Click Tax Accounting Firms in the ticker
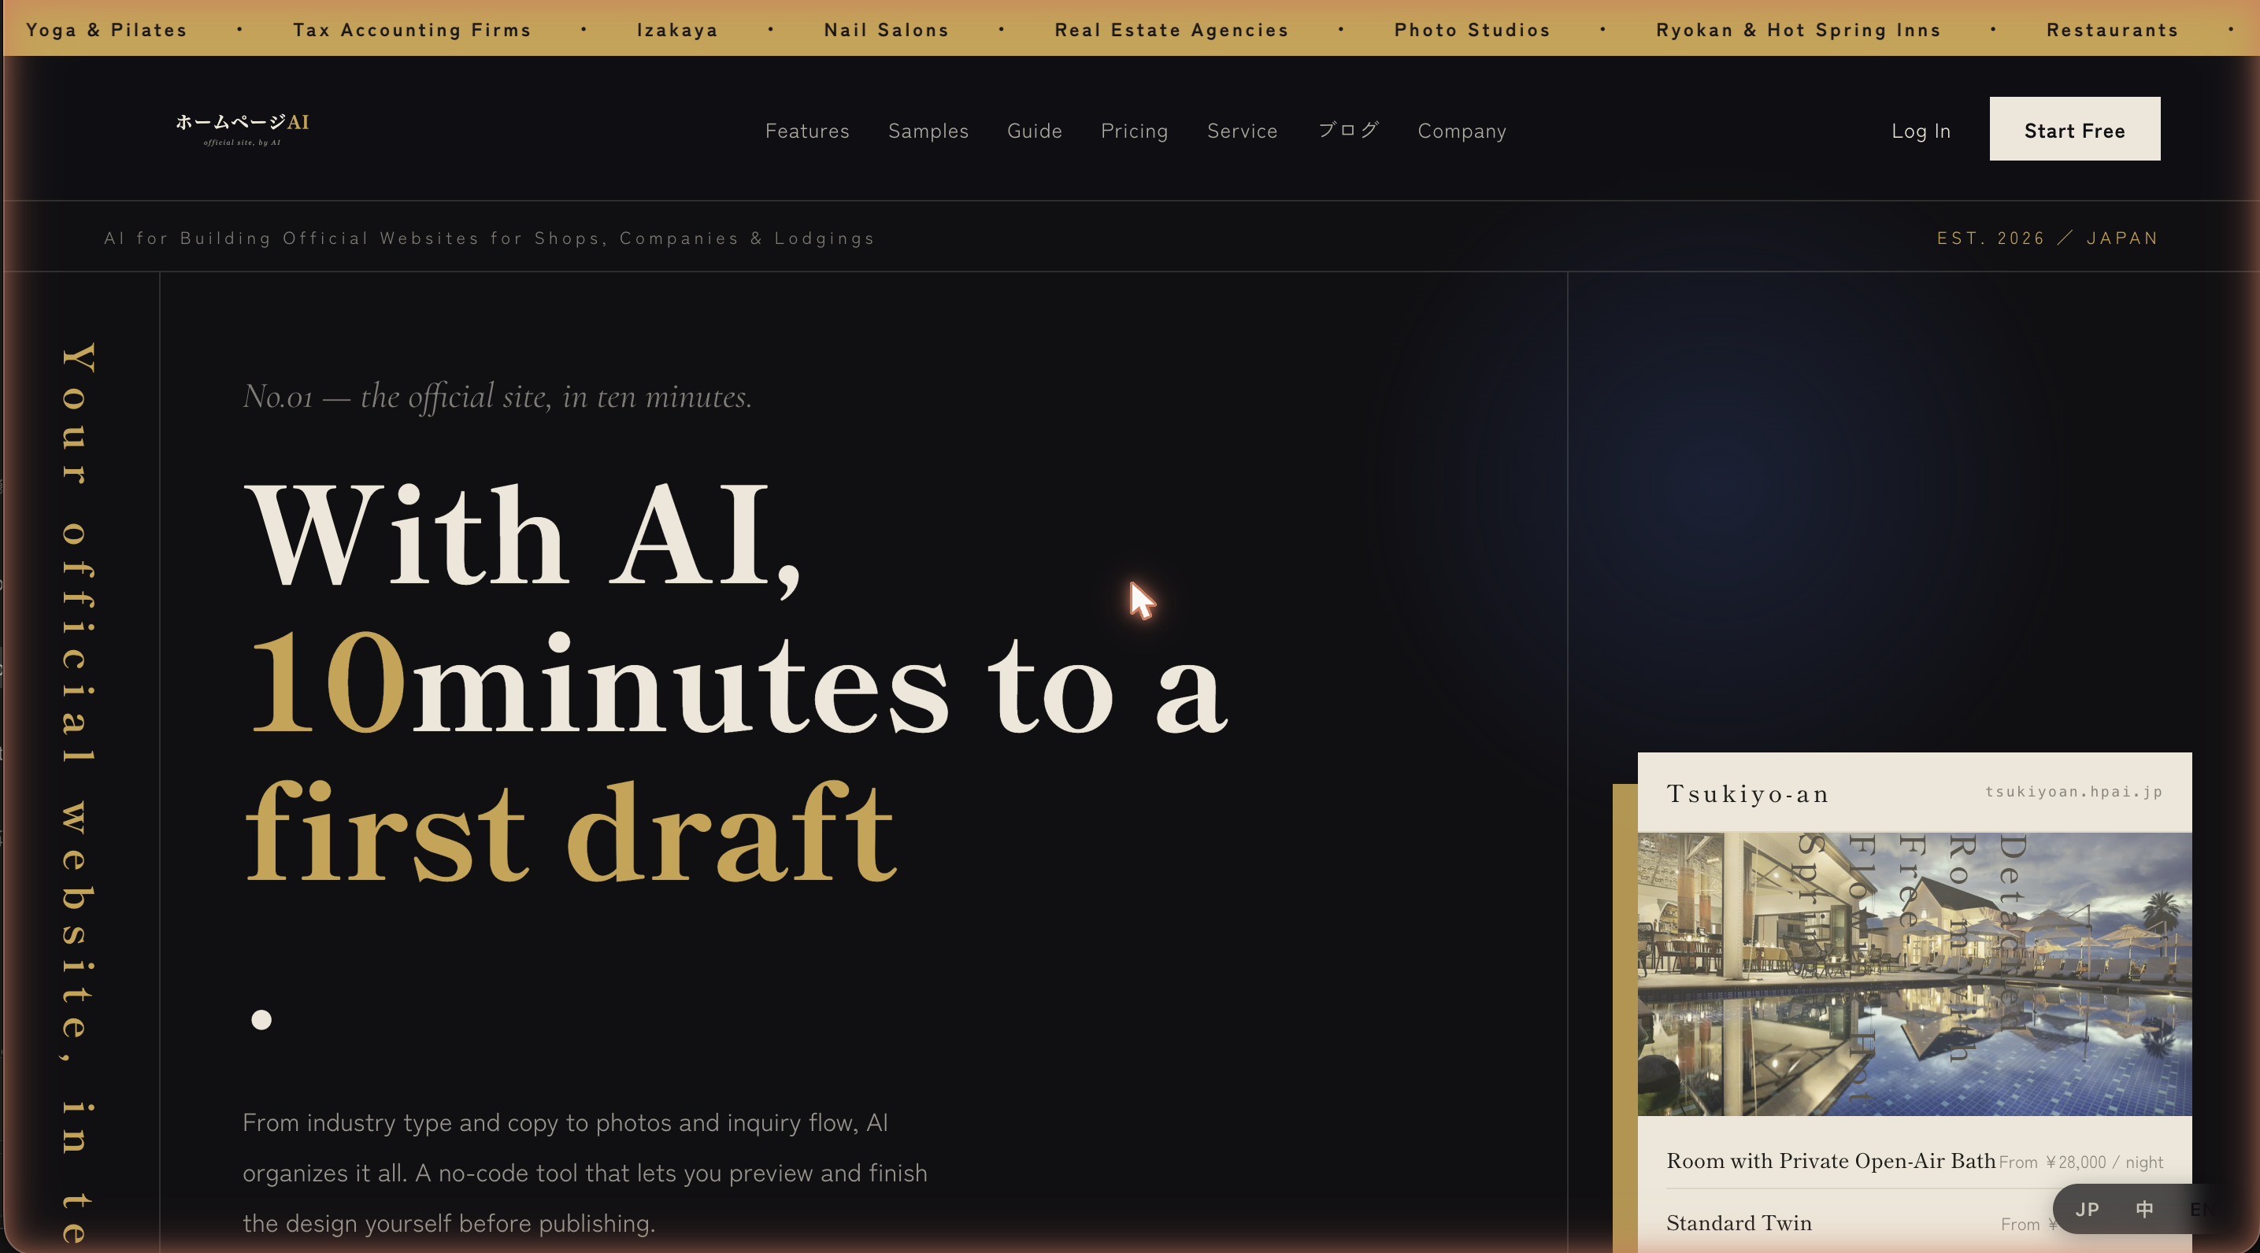This screenshot has height=1253, width=2260. 412,30
